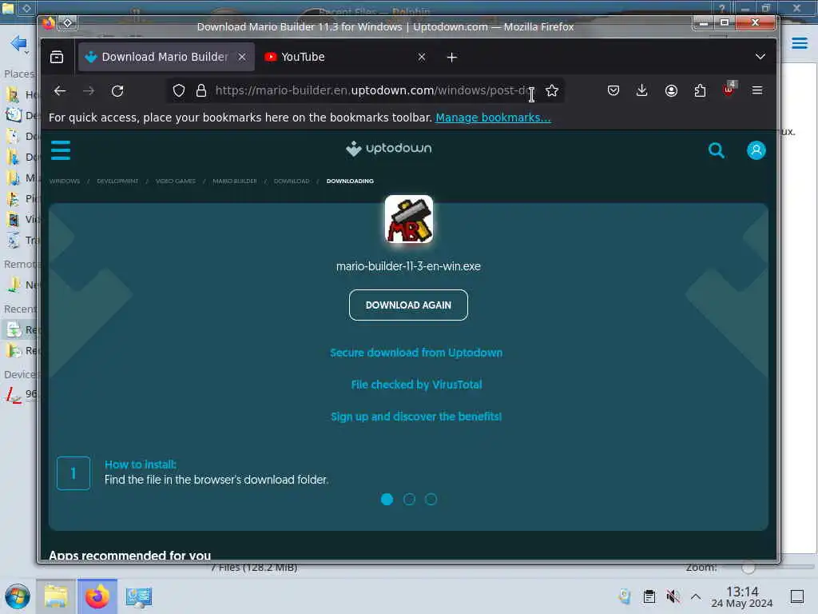Open Sign up and discover benefits link
The width and height of the screenshot is (818, 614).
pos(416,417)
